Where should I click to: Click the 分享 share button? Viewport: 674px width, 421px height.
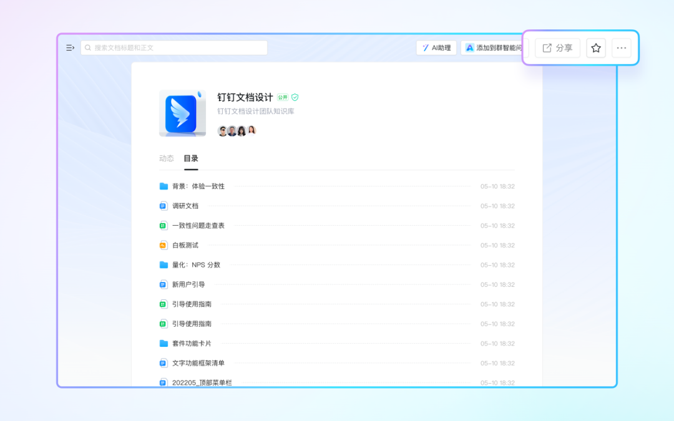click(x=557, y=48)
